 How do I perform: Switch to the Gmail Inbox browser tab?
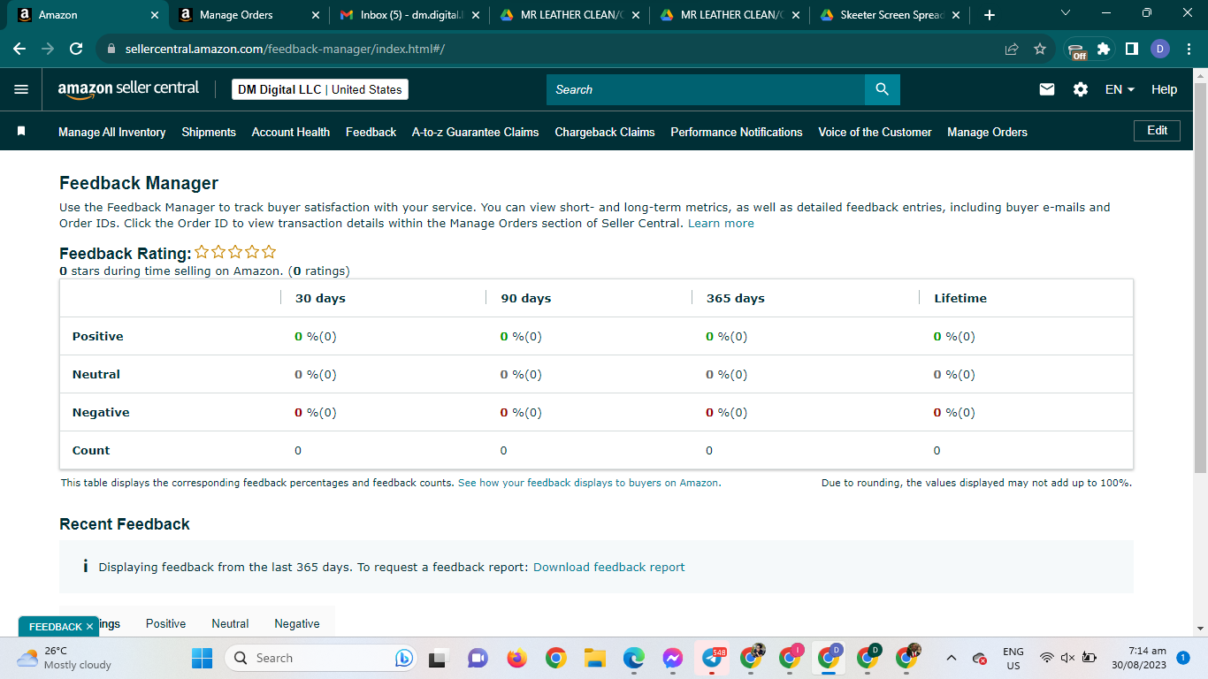click(409, 15)
